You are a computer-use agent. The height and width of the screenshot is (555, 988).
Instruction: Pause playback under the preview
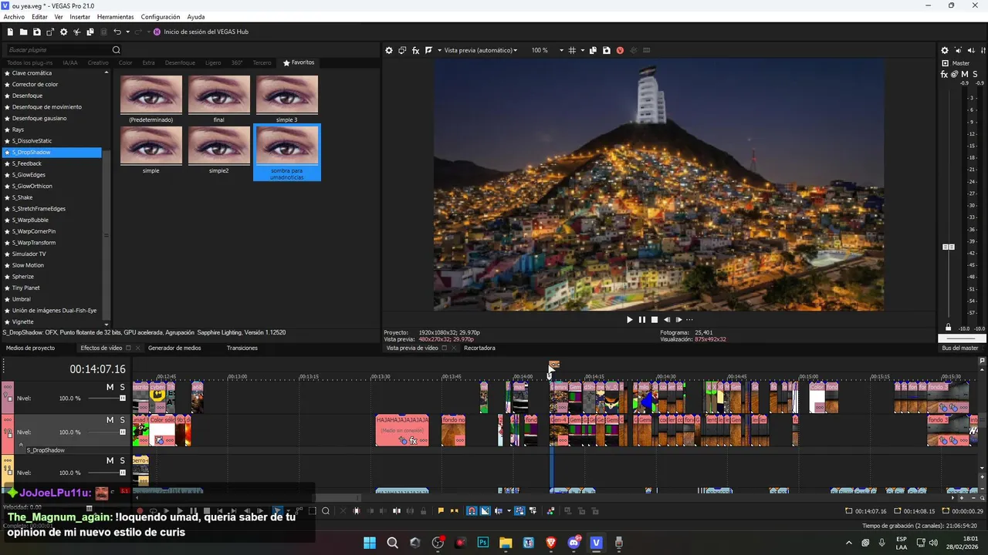point(641,320)
